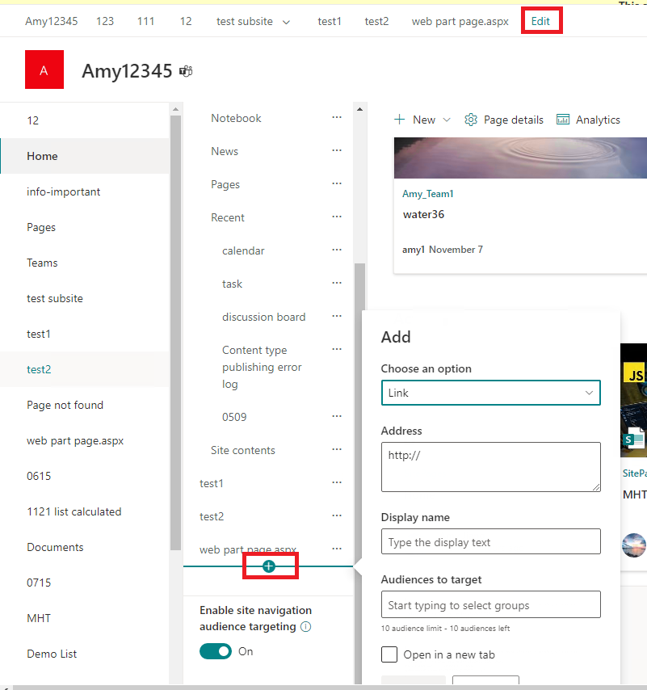Open the ellipsis menu for calendar

click(x=337, y=250)
